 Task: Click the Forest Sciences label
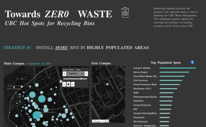[x=142, y=105]
